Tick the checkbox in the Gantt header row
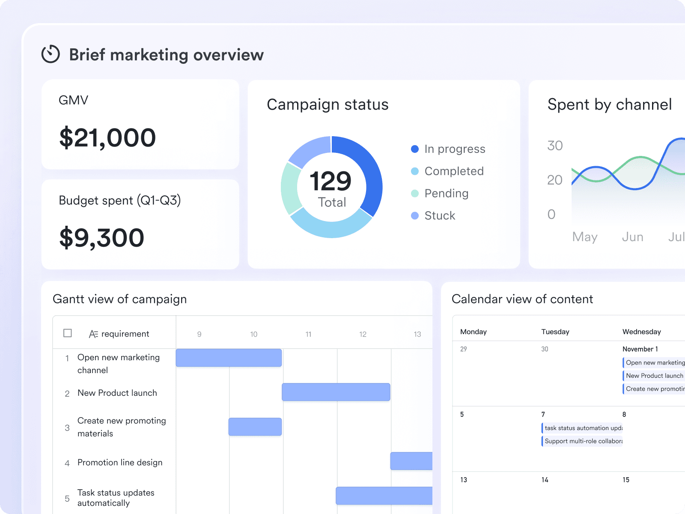Viewport: 685px width, 514px height. pos(68,333)
